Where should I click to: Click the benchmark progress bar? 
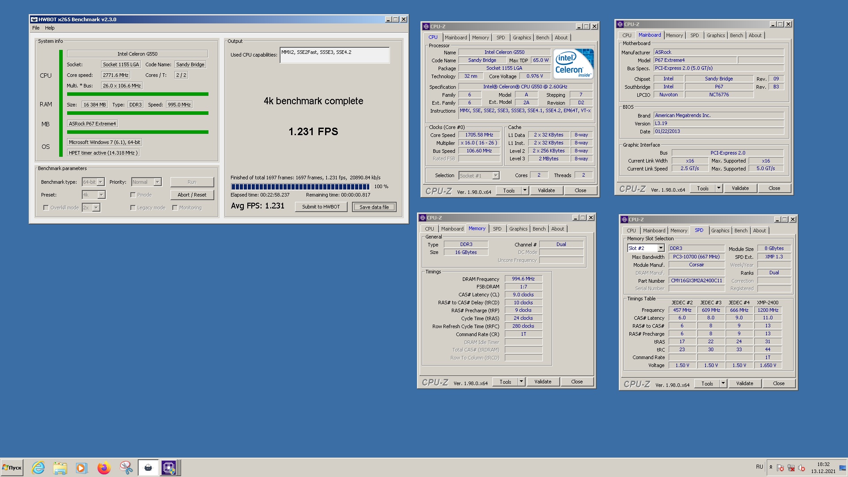click(x=300, y=187)
